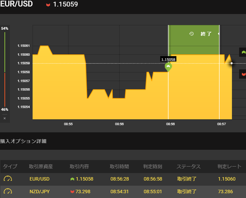Click the green entry marker pin on chart
The height and width of the screenshot is (198, 246).
168,67
